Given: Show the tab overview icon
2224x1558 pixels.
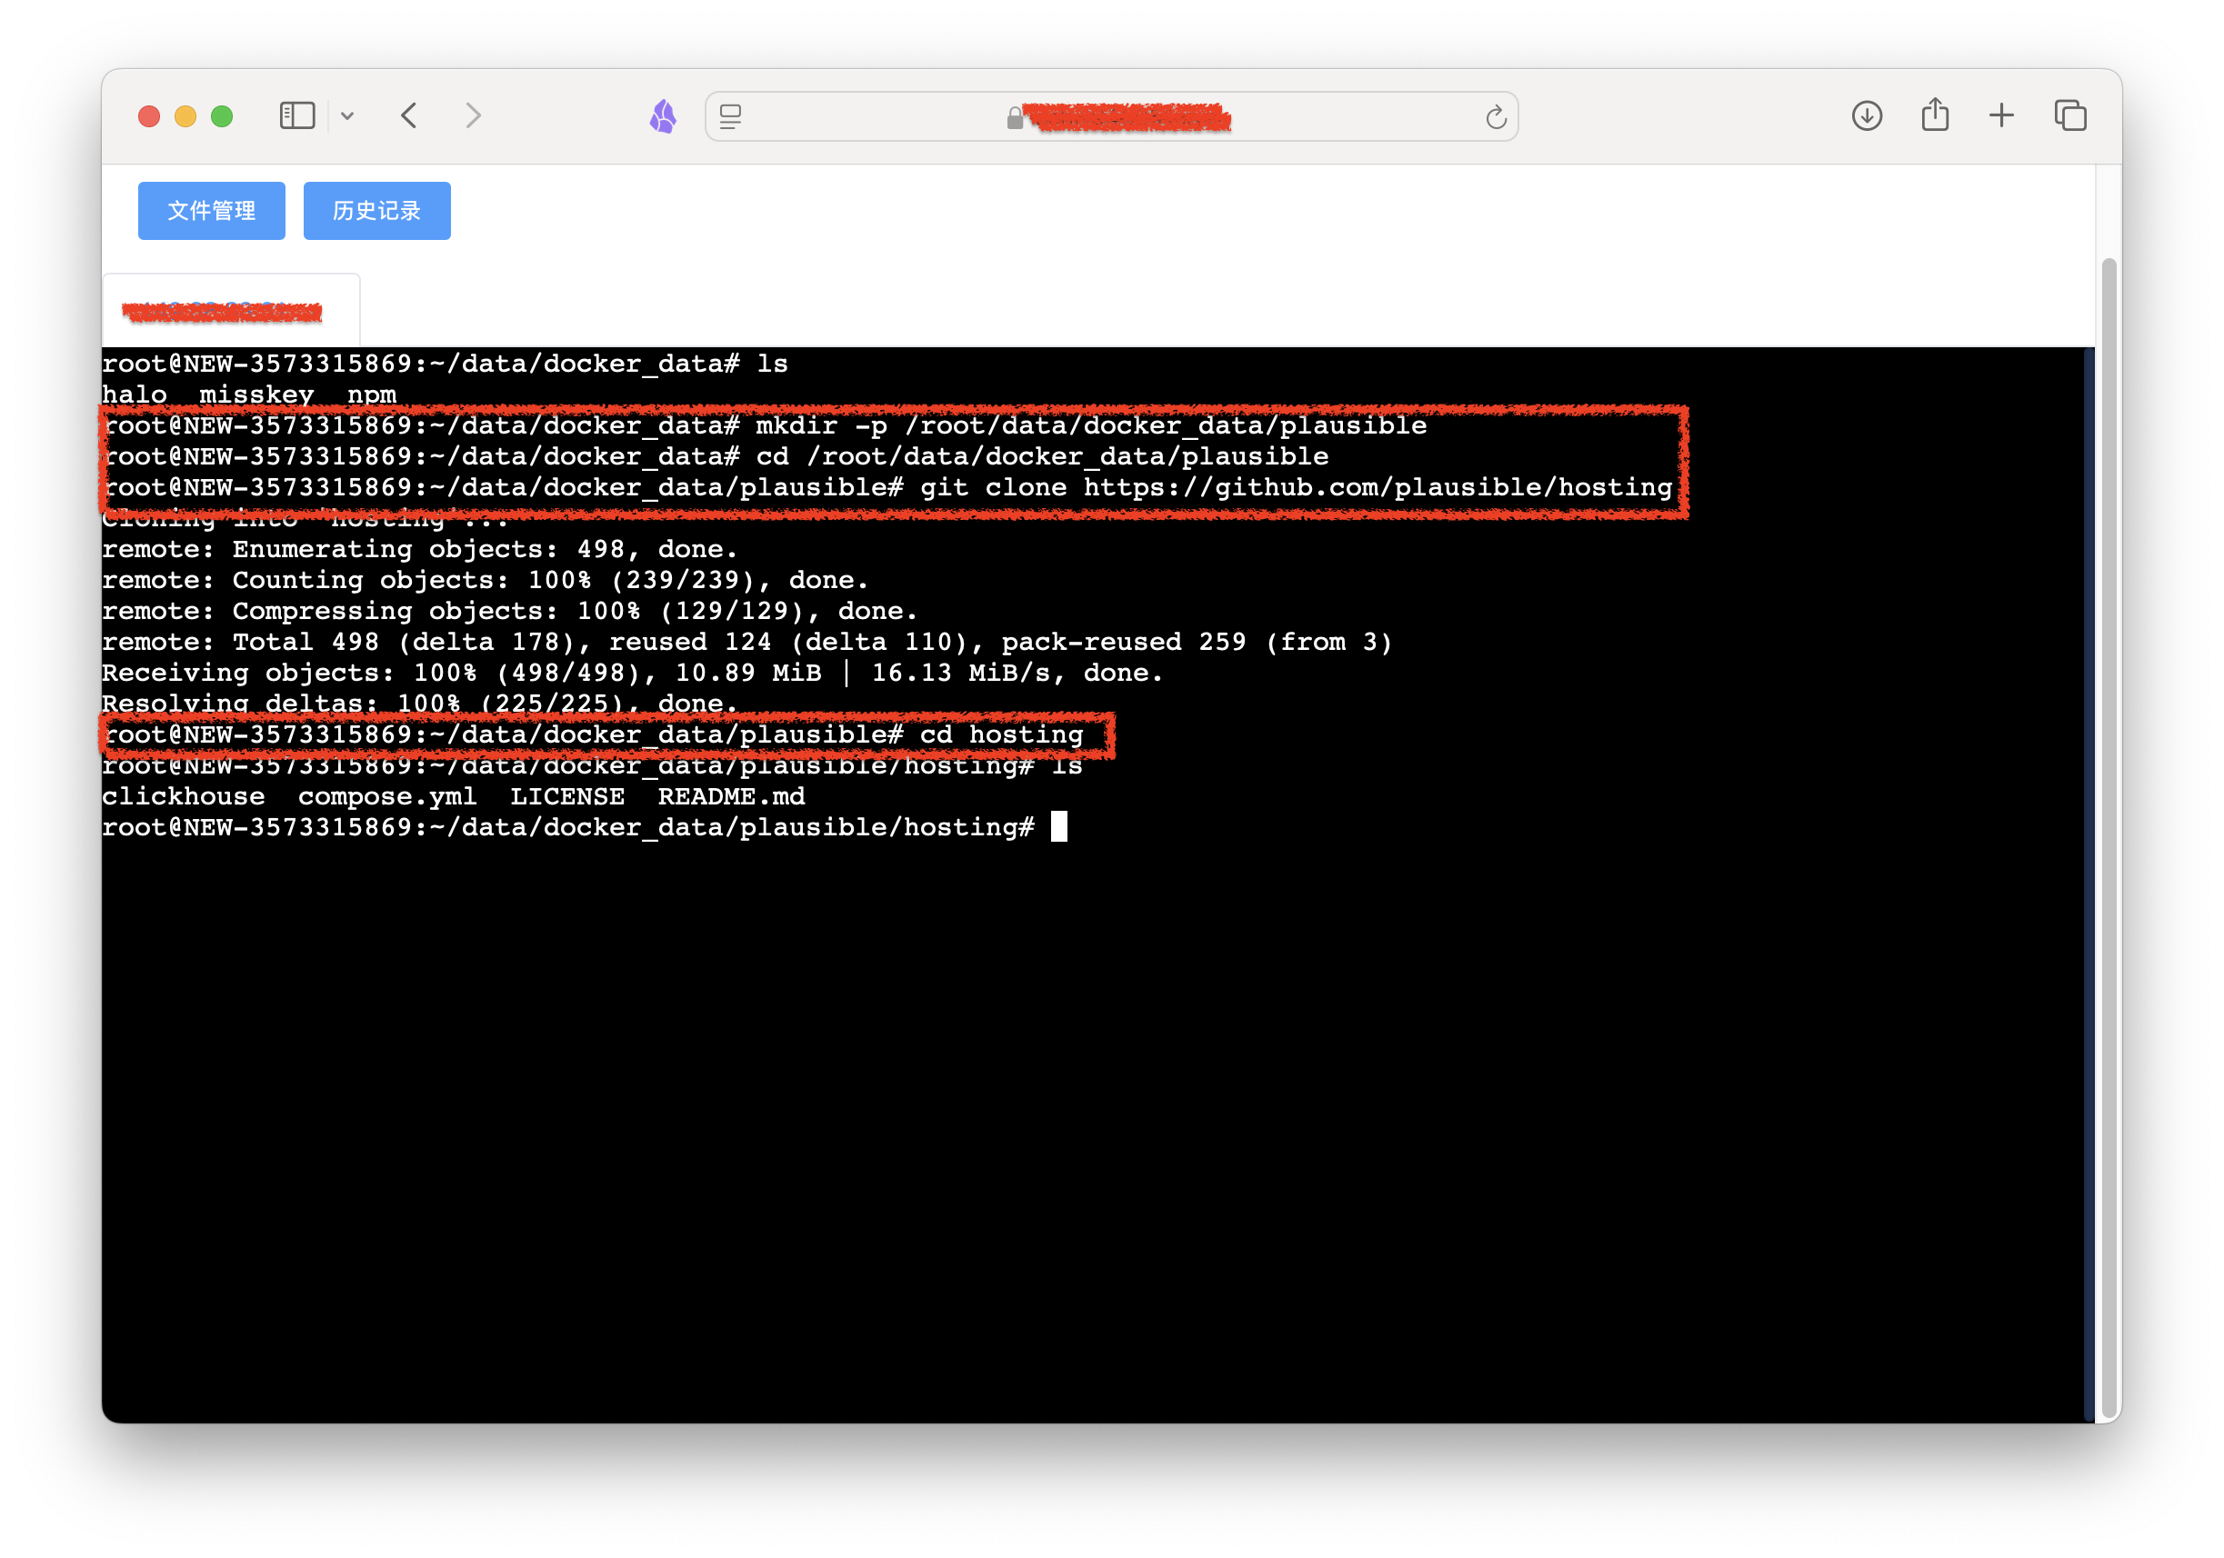Looking at the screenshot, I should (x=2070, y=116).
